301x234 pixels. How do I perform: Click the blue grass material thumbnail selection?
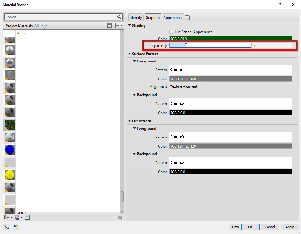(x=9, y=125)
